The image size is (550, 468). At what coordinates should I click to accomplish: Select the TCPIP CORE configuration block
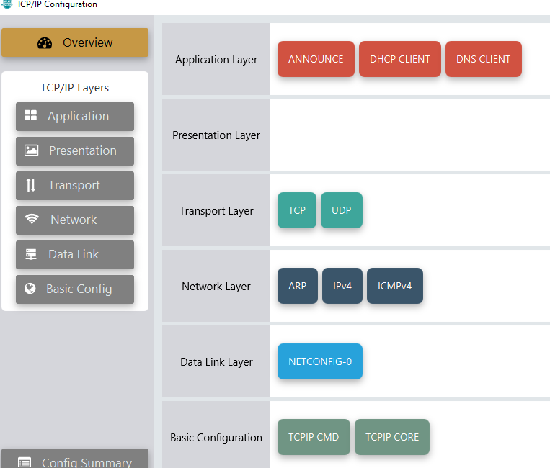[x=391, y=437]
